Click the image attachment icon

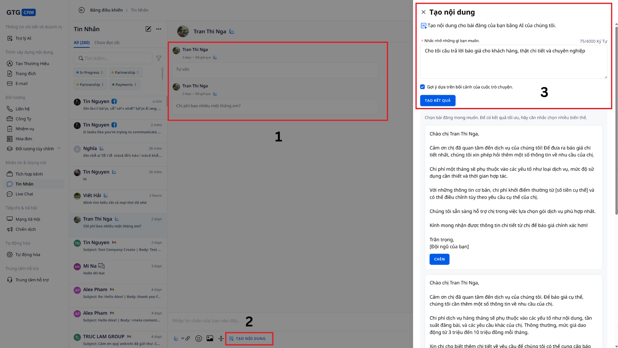coord(210,338)
